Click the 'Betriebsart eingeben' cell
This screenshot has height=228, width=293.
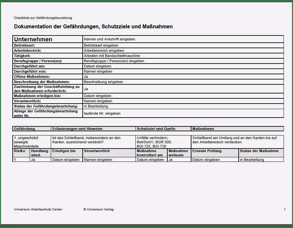click(x=183, y=45)
